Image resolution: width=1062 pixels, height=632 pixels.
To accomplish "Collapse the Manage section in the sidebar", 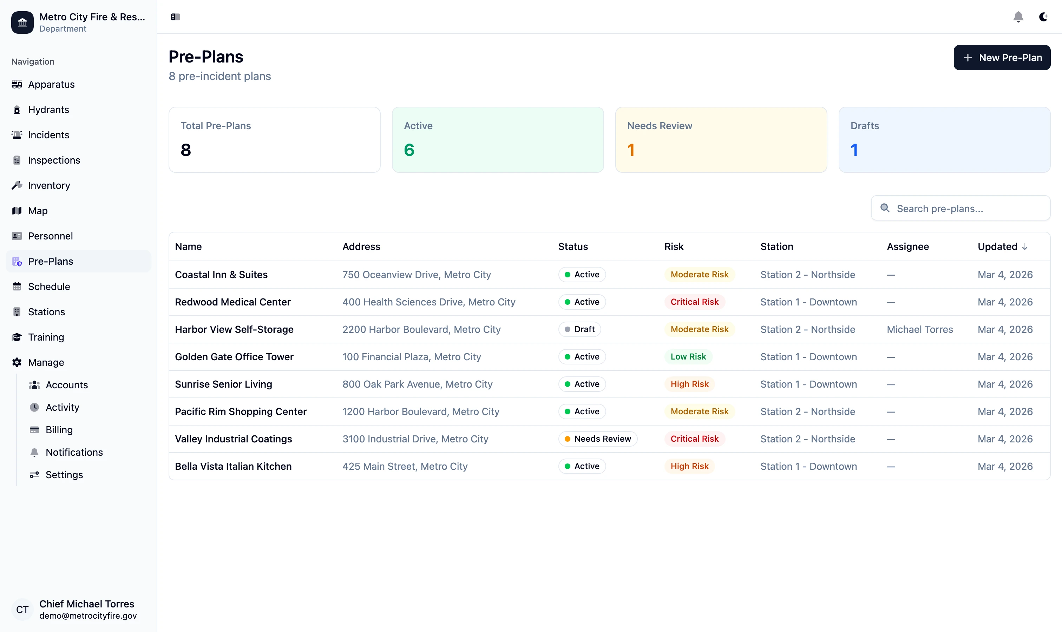I will tap(46, 362).
